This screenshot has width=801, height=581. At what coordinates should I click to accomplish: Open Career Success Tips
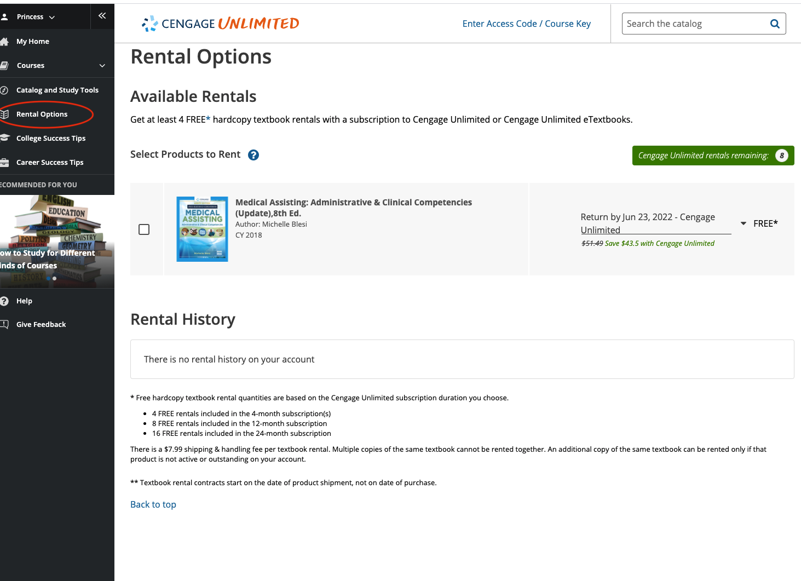50,162
